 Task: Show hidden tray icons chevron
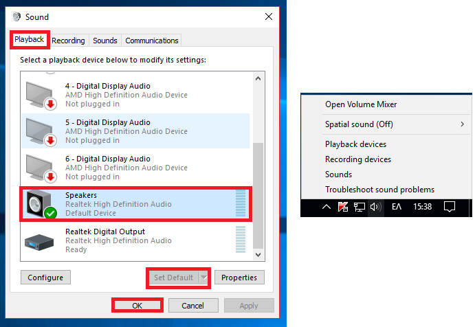pos(327,207)
